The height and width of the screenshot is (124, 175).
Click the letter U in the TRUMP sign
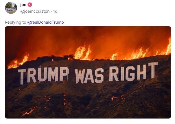[x=42, y=74]
